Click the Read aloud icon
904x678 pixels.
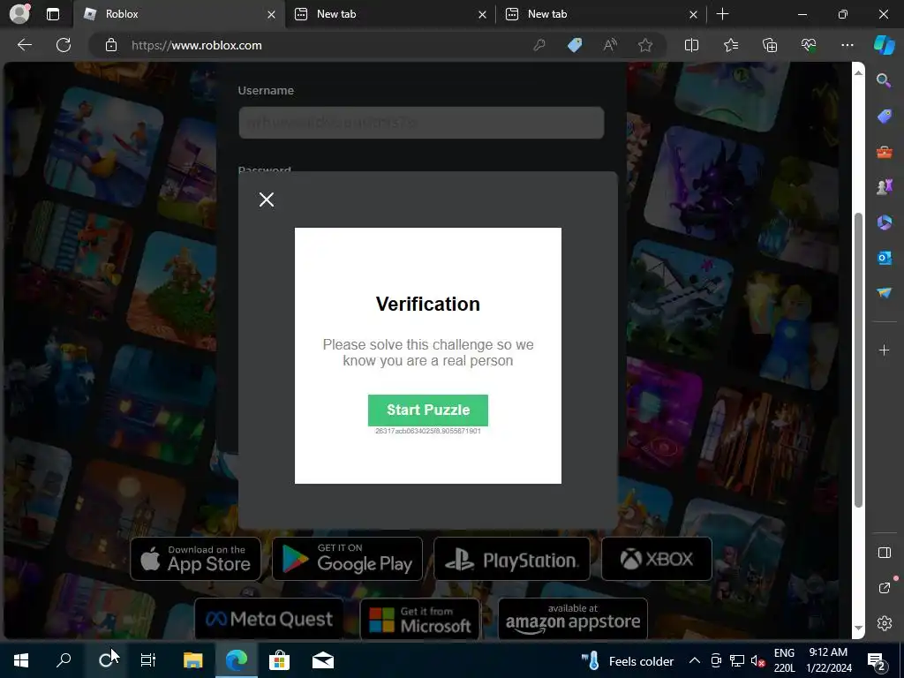pos(610,45)
